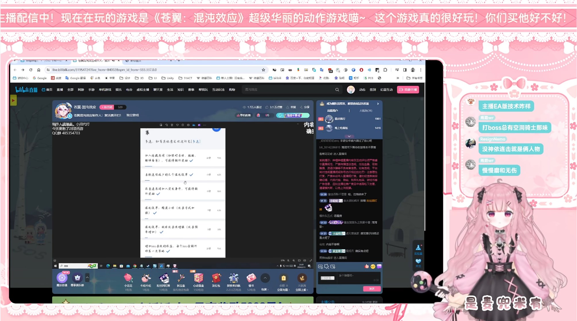Open the 虚拟主播 nav item
577x321 pixels.
(x=143, y=90)
